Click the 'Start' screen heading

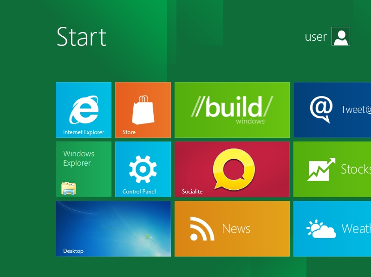(x=81, y=37)
